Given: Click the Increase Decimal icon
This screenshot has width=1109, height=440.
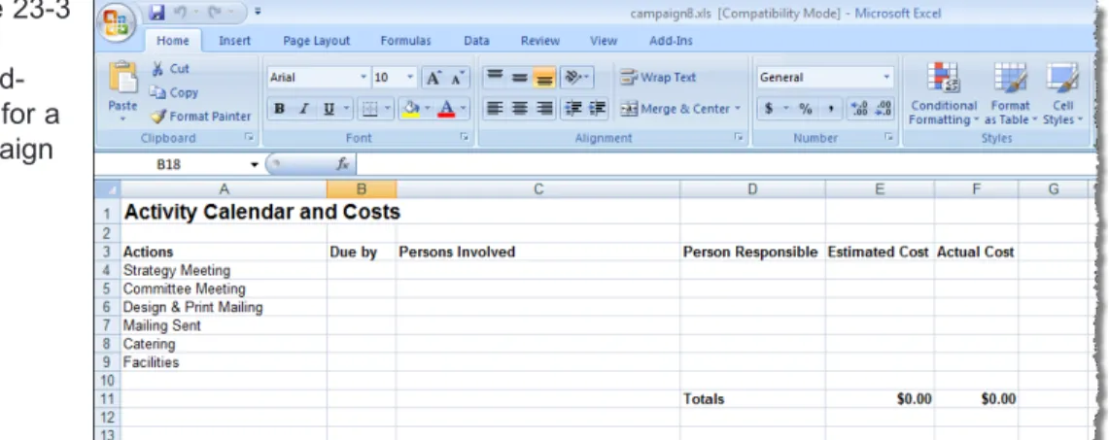Looking at the screenshot, I should pos(858,109).
